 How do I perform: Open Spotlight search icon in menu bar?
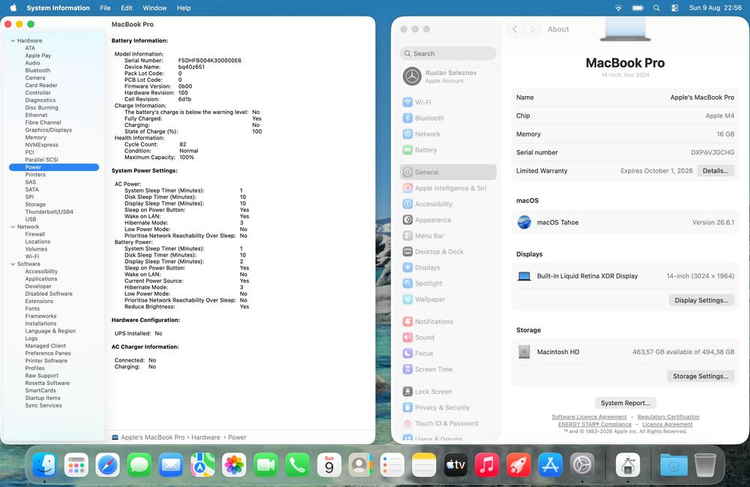point(656,8)
